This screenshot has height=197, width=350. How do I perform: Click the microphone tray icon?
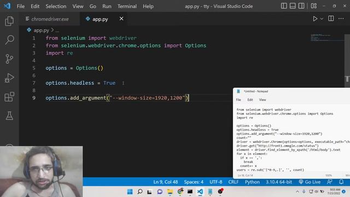point(304,192)
